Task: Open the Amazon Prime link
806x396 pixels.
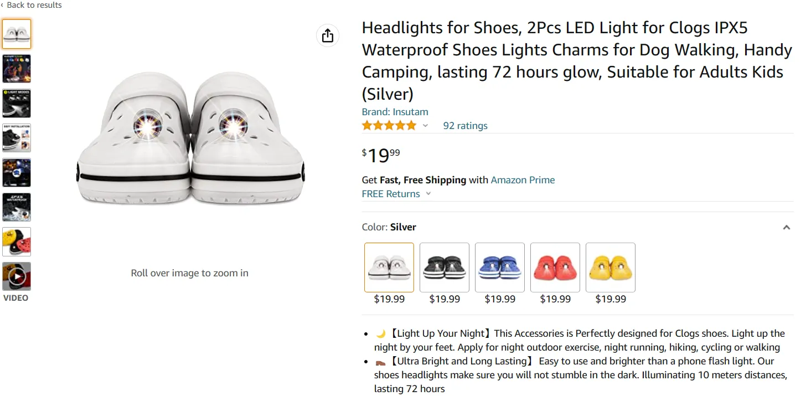Action: 523,180
